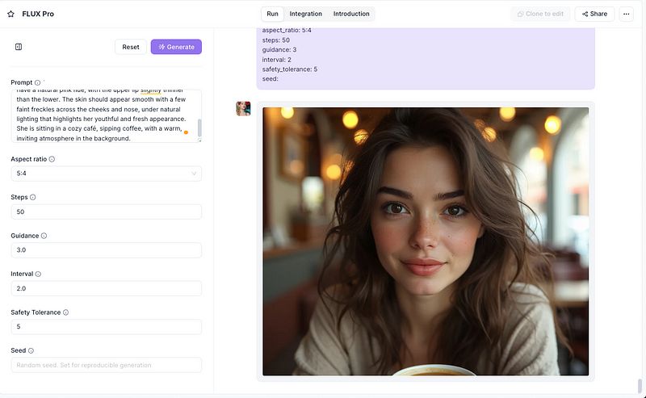Click the 'seed:' text in message
Image resolution: width=646 pixels, height=398 pixels.
pos(270,78)
